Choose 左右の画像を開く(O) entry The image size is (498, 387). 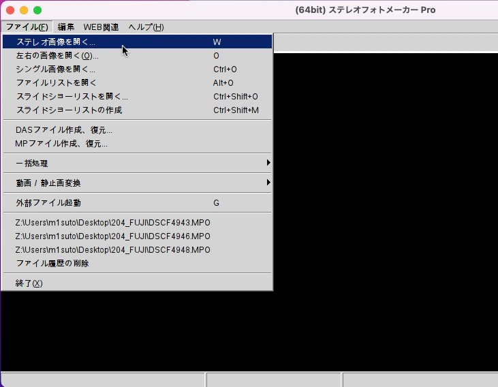137,56
